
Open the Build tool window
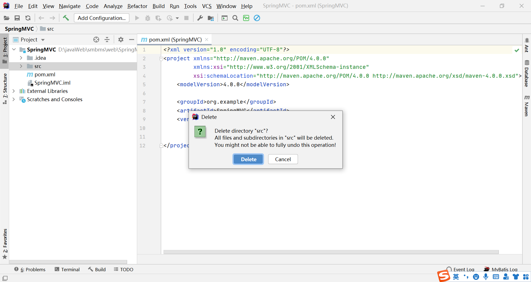tap(97, 270)
